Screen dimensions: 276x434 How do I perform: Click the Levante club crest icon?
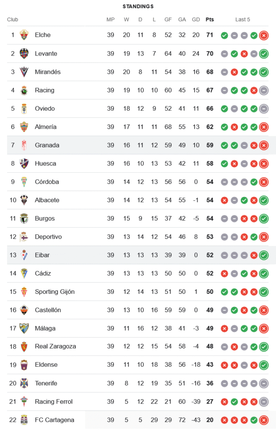[24, 53]
